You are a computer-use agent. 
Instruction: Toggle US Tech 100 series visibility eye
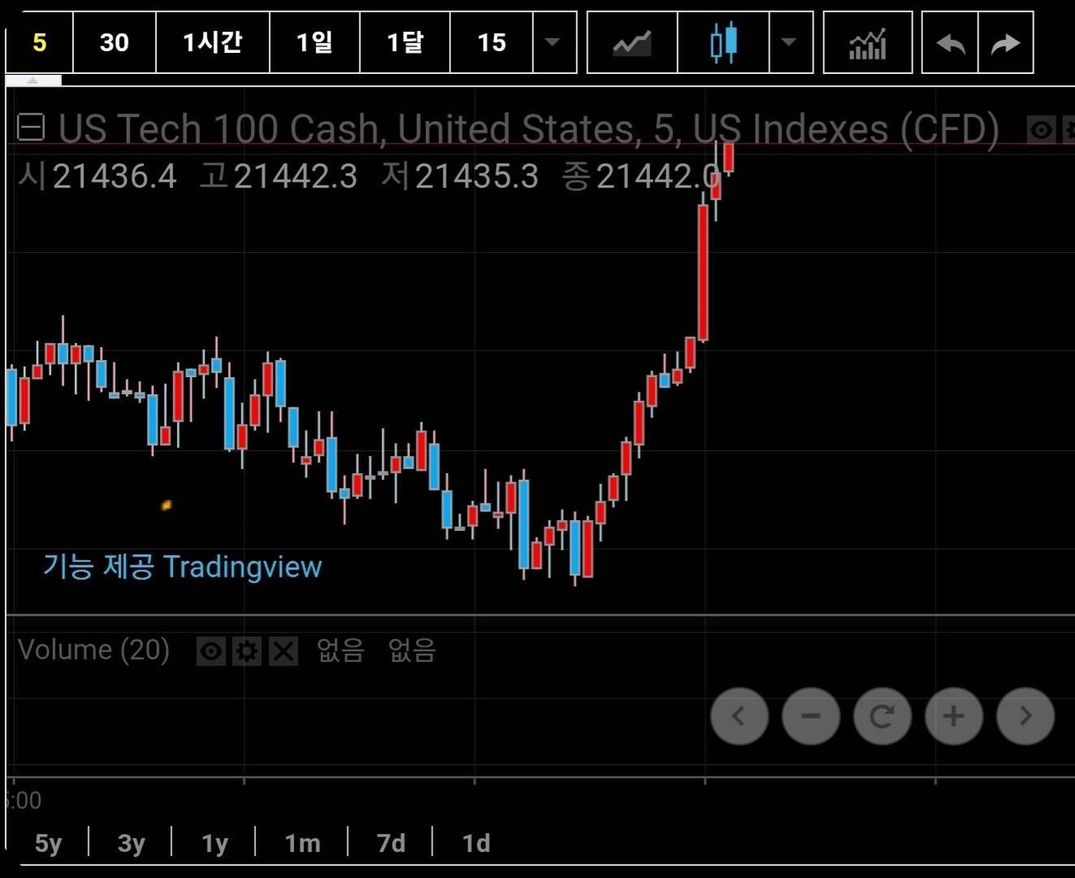pyautogui.click(x=1041, y=130)
